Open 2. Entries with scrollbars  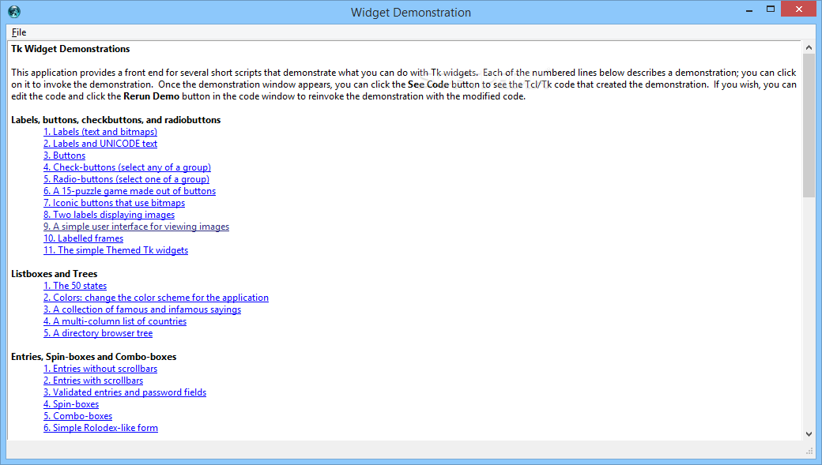click(x=93, y=381)
